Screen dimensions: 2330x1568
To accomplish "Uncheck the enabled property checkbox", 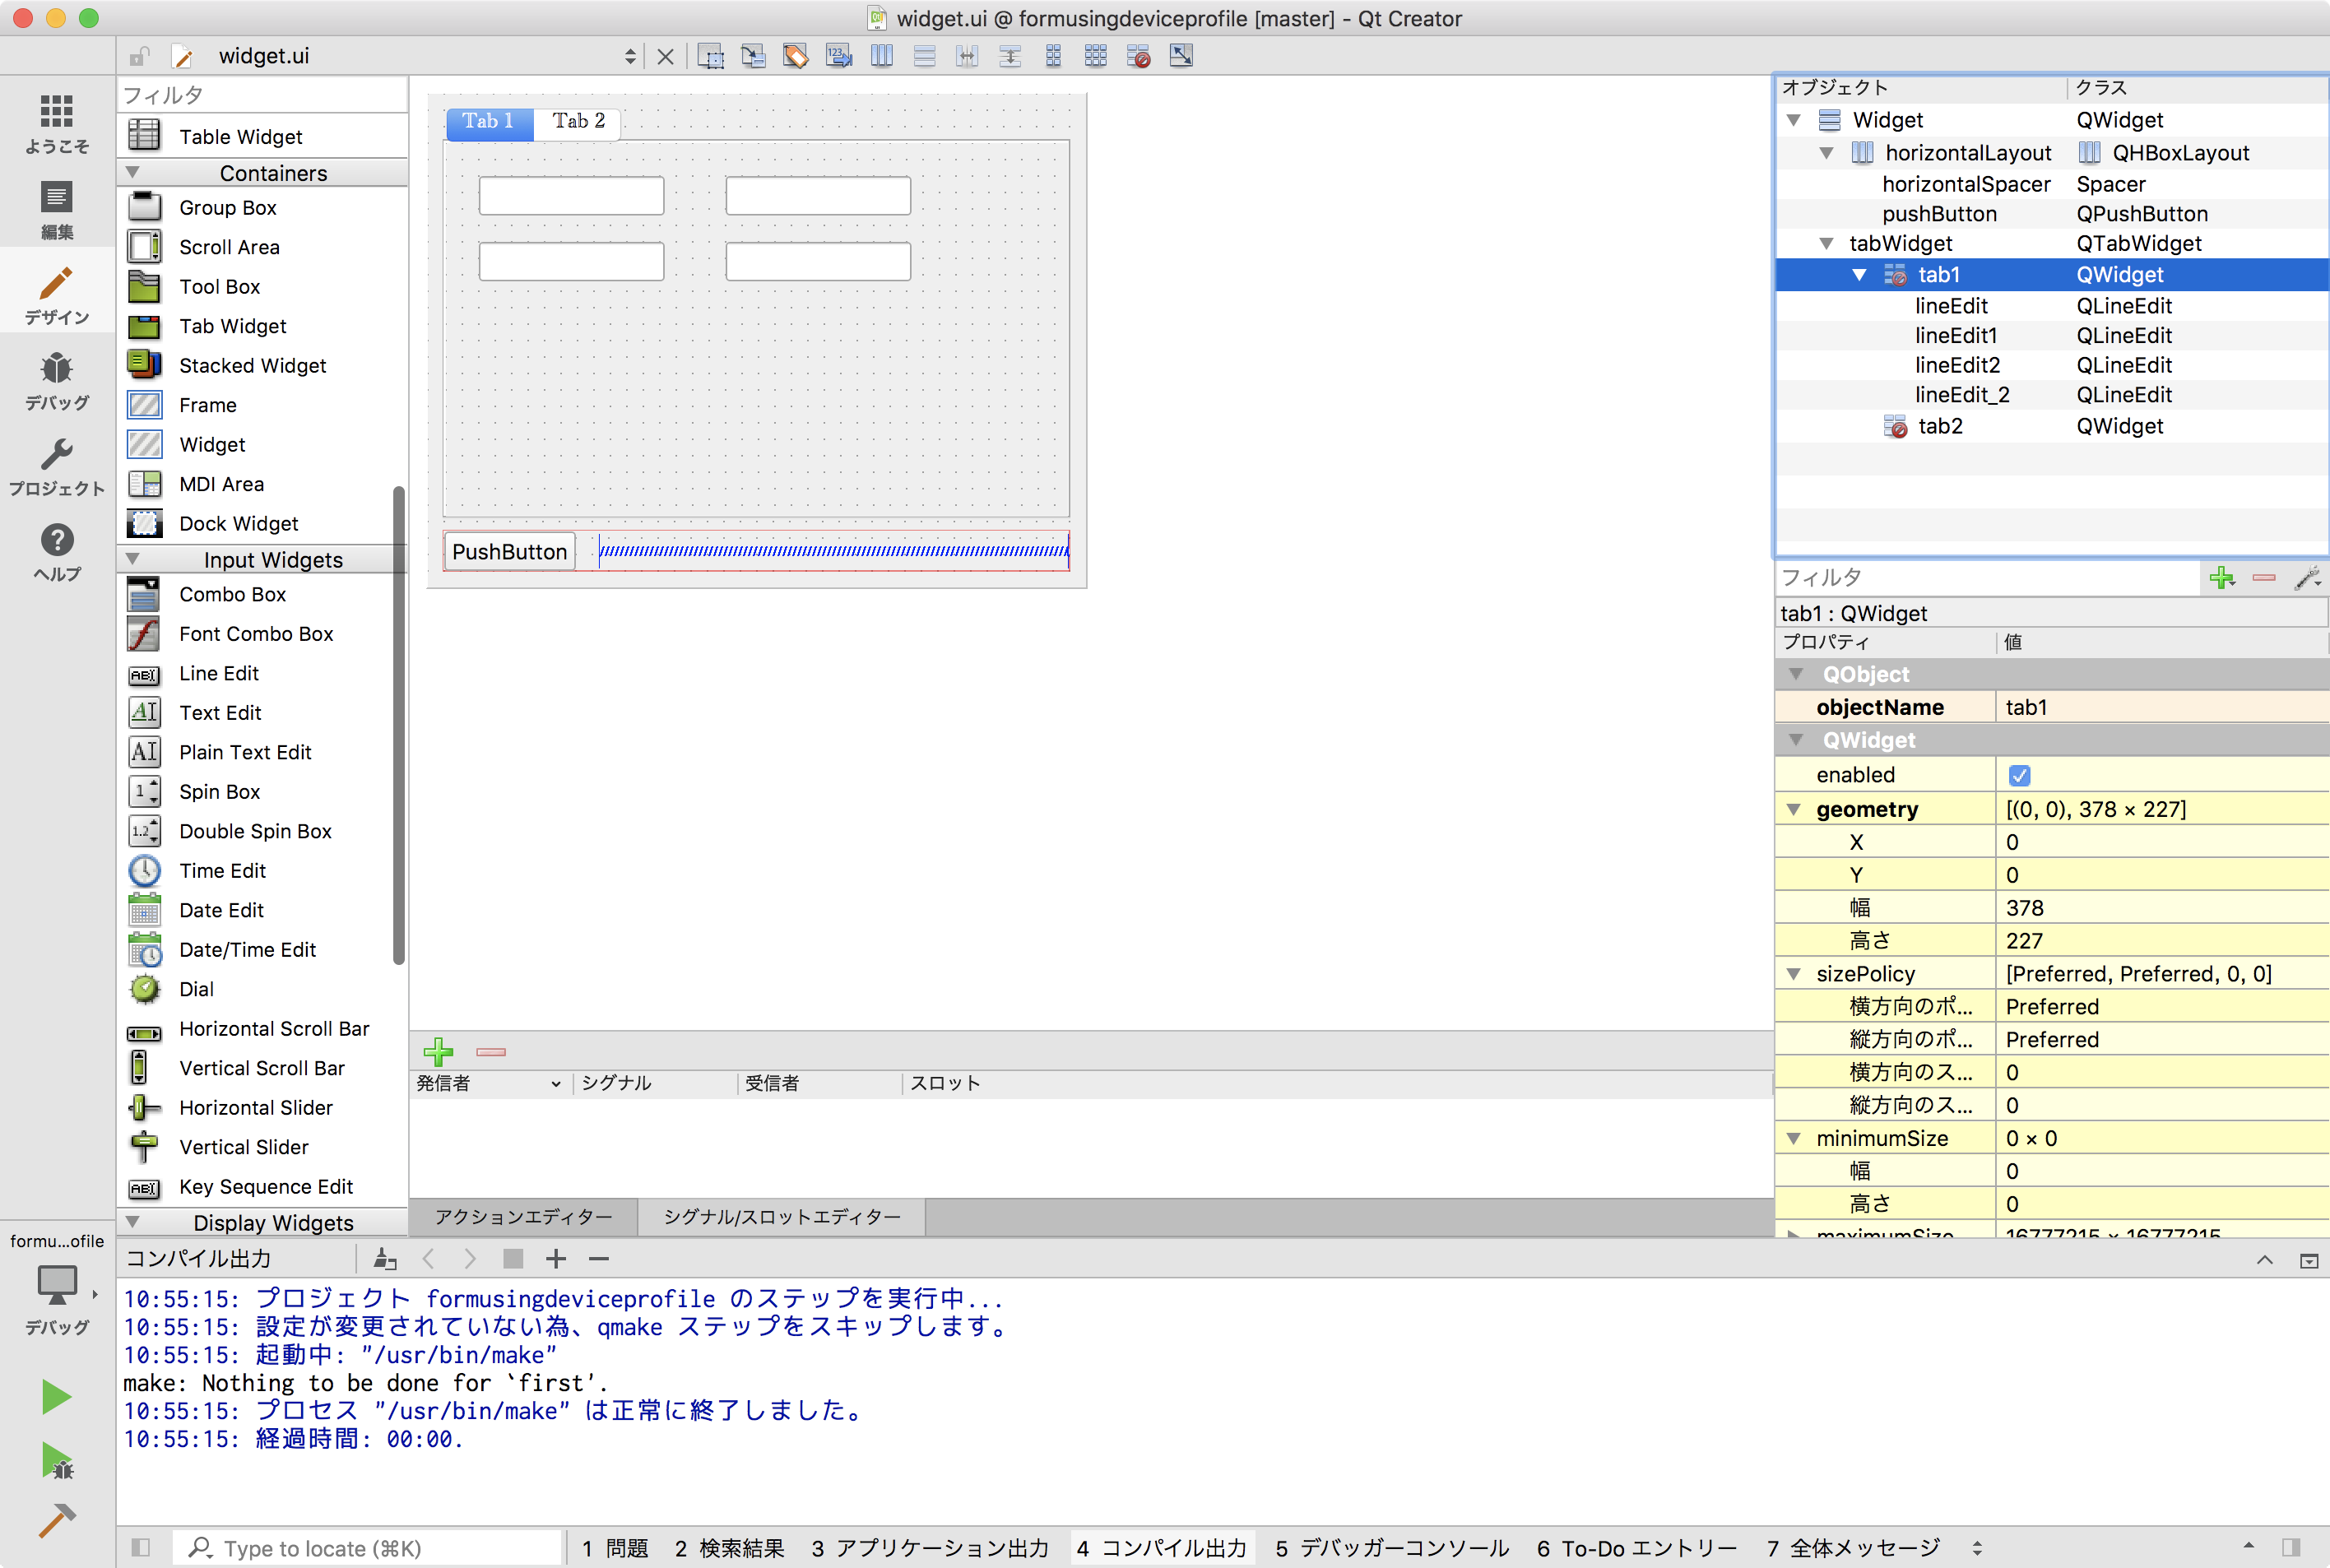I will coord(2019,775).
